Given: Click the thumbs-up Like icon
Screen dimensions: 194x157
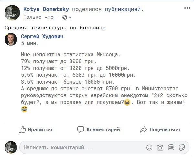Looking at the screenshot, I should coord(22,129).
